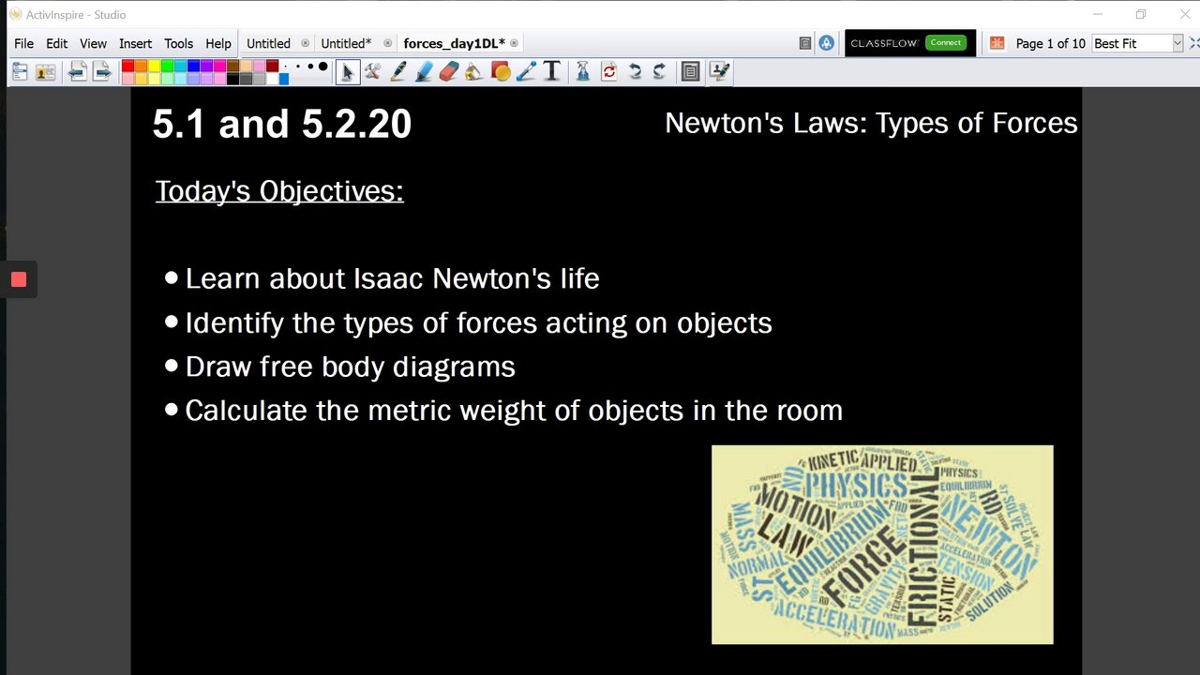
Task: Click the Clear spray bottle icon
Action: pyautogui.click(x=583, y=71)
